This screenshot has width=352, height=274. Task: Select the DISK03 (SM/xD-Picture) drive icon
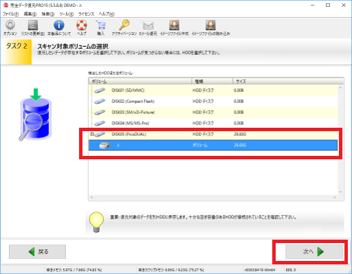pos(100,113)
